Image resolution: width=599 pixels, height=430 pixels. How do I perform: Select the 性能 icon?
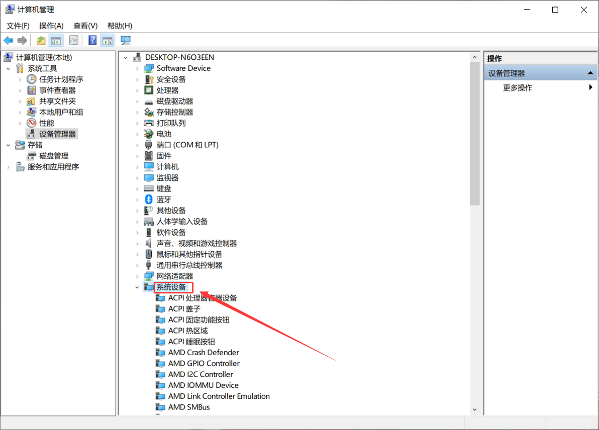coord(31,123)
